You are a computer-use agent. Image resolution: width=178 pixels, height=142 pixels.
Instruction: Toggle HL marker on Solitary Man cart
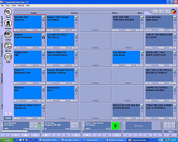click(43, 59)
